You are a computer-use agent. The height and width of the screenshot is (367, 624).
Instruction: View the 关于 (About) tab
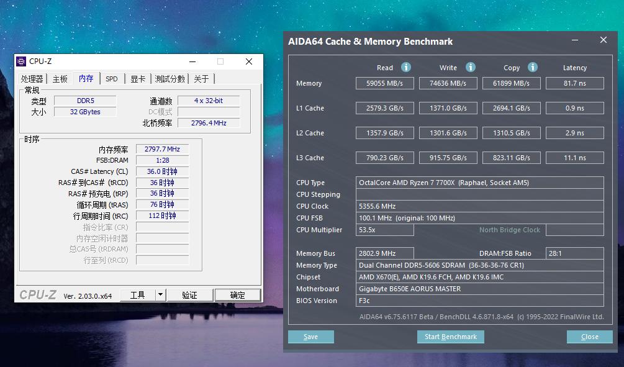[x=200, y=78]
